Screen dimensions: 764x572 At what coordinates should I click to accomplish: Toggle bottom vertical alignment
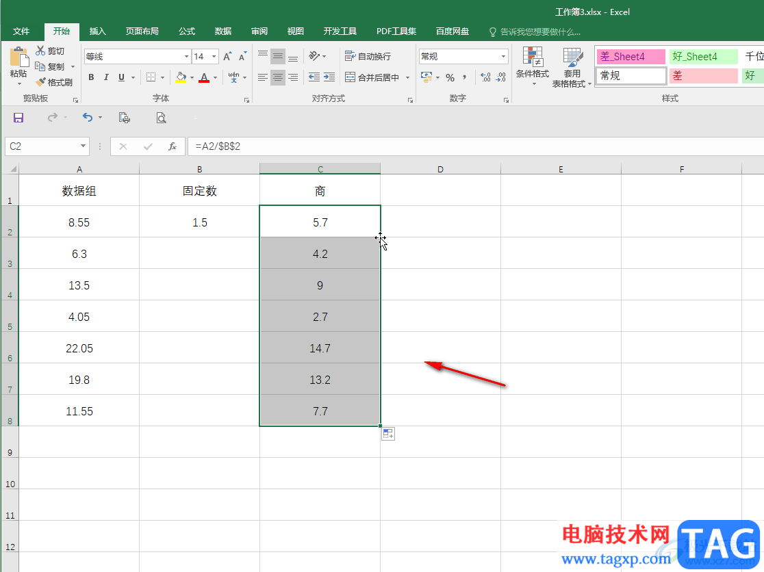[x=293, y=57]
